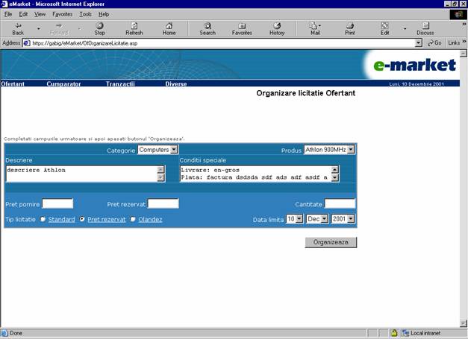468x339 pixels.
Task: Go to Home via toolbar icon
Action: coord(169,26)
